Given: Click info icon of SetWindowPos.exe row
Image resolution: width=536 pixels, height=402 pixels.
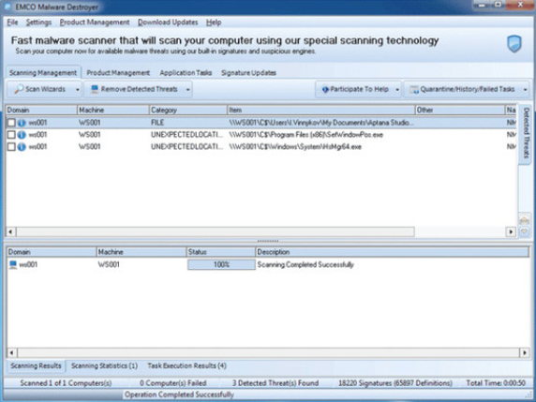Looking at the screenshot, I should click(x=22, y=135).
